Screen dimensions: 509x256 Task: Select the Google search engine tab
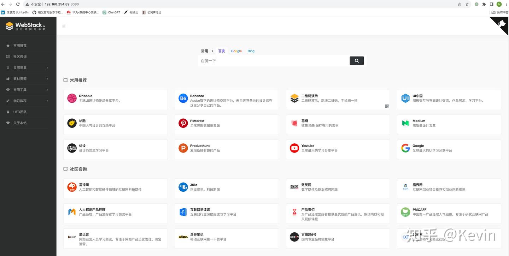pyautogui.click(x=236, y=51)
